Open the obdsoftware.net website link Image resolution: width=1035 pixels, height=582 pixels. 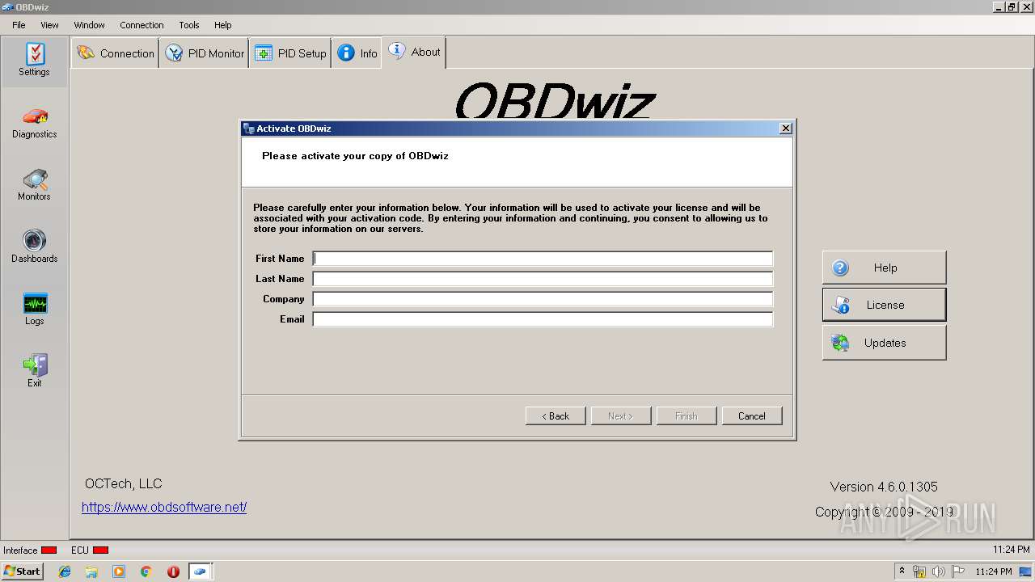164,508
